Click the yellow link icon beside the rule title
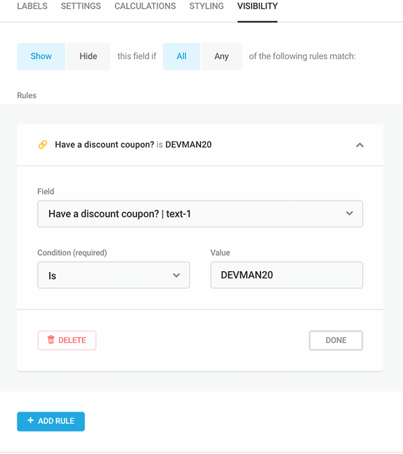 coord(43,145)
